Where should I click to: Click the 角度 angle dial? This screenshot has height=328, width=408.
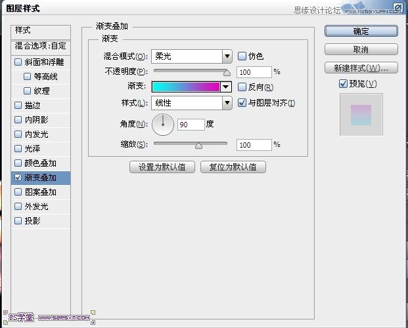163,125
